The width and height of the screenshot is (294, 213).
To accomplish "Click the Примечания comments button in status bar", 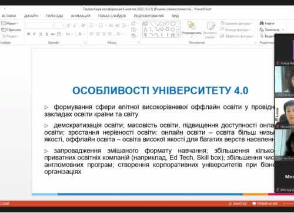I will [265, 204].
